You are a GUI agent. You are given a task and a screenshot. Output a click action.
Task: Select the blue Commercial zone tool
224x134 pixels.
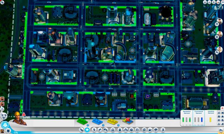[x=97, y=121]
